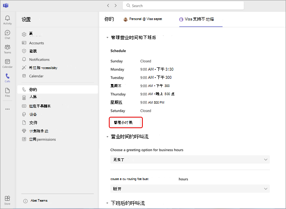The height and width of the screenshot is (209, 286).
Task: Open About Teams link
Action: coord(39,200)
